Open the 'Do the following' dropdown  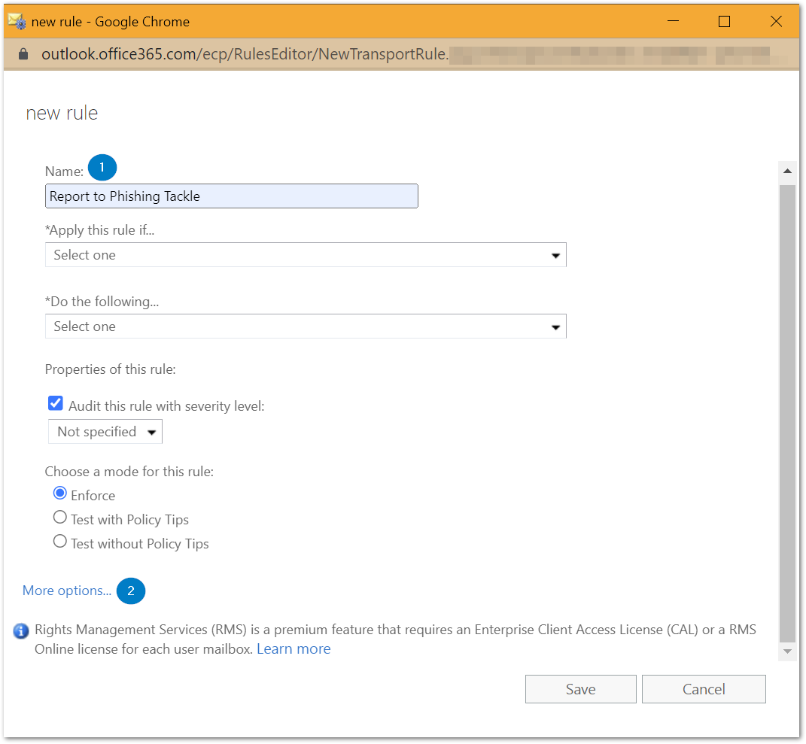click(306, 326)
